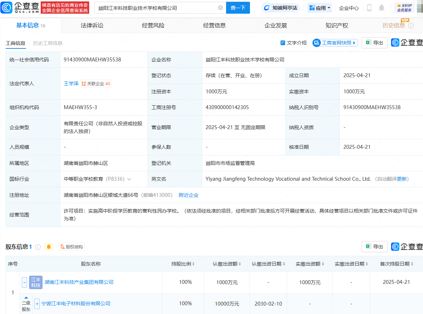The width and height of the screenshot is (423, 314).
Task: Select the 基本信息 tab
Action: click(31, 25)
